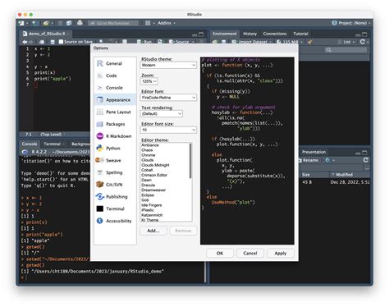
Task: Select the Cobalt editor theme
Action: [x=164, y=170]
